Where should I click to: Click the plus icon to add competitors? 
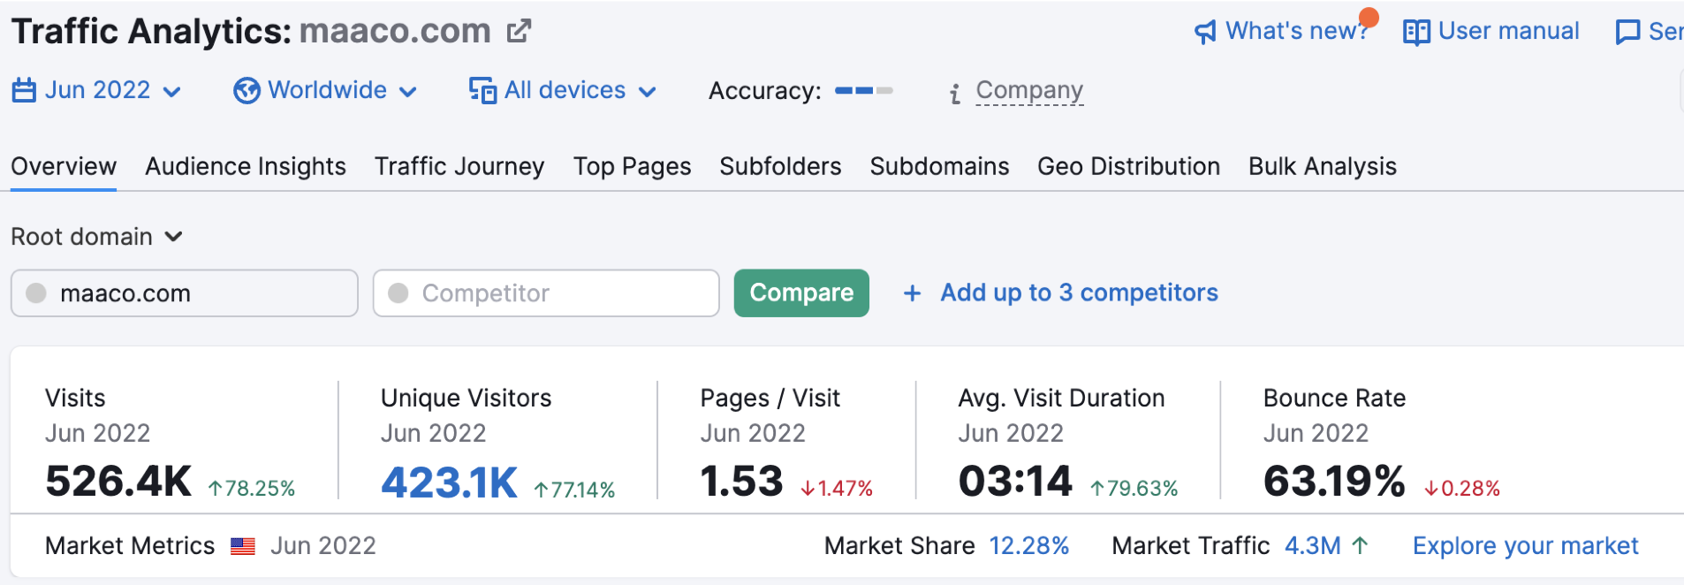[913, 293]
